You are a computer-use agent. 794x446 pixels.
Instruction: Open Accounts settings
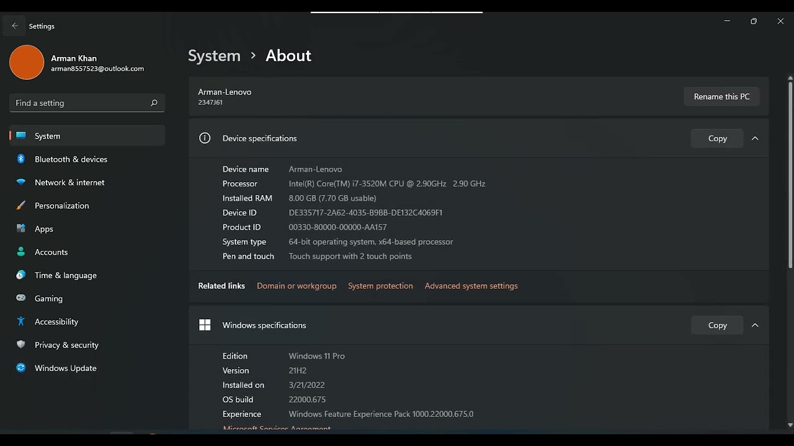click(x=87, y=252)
